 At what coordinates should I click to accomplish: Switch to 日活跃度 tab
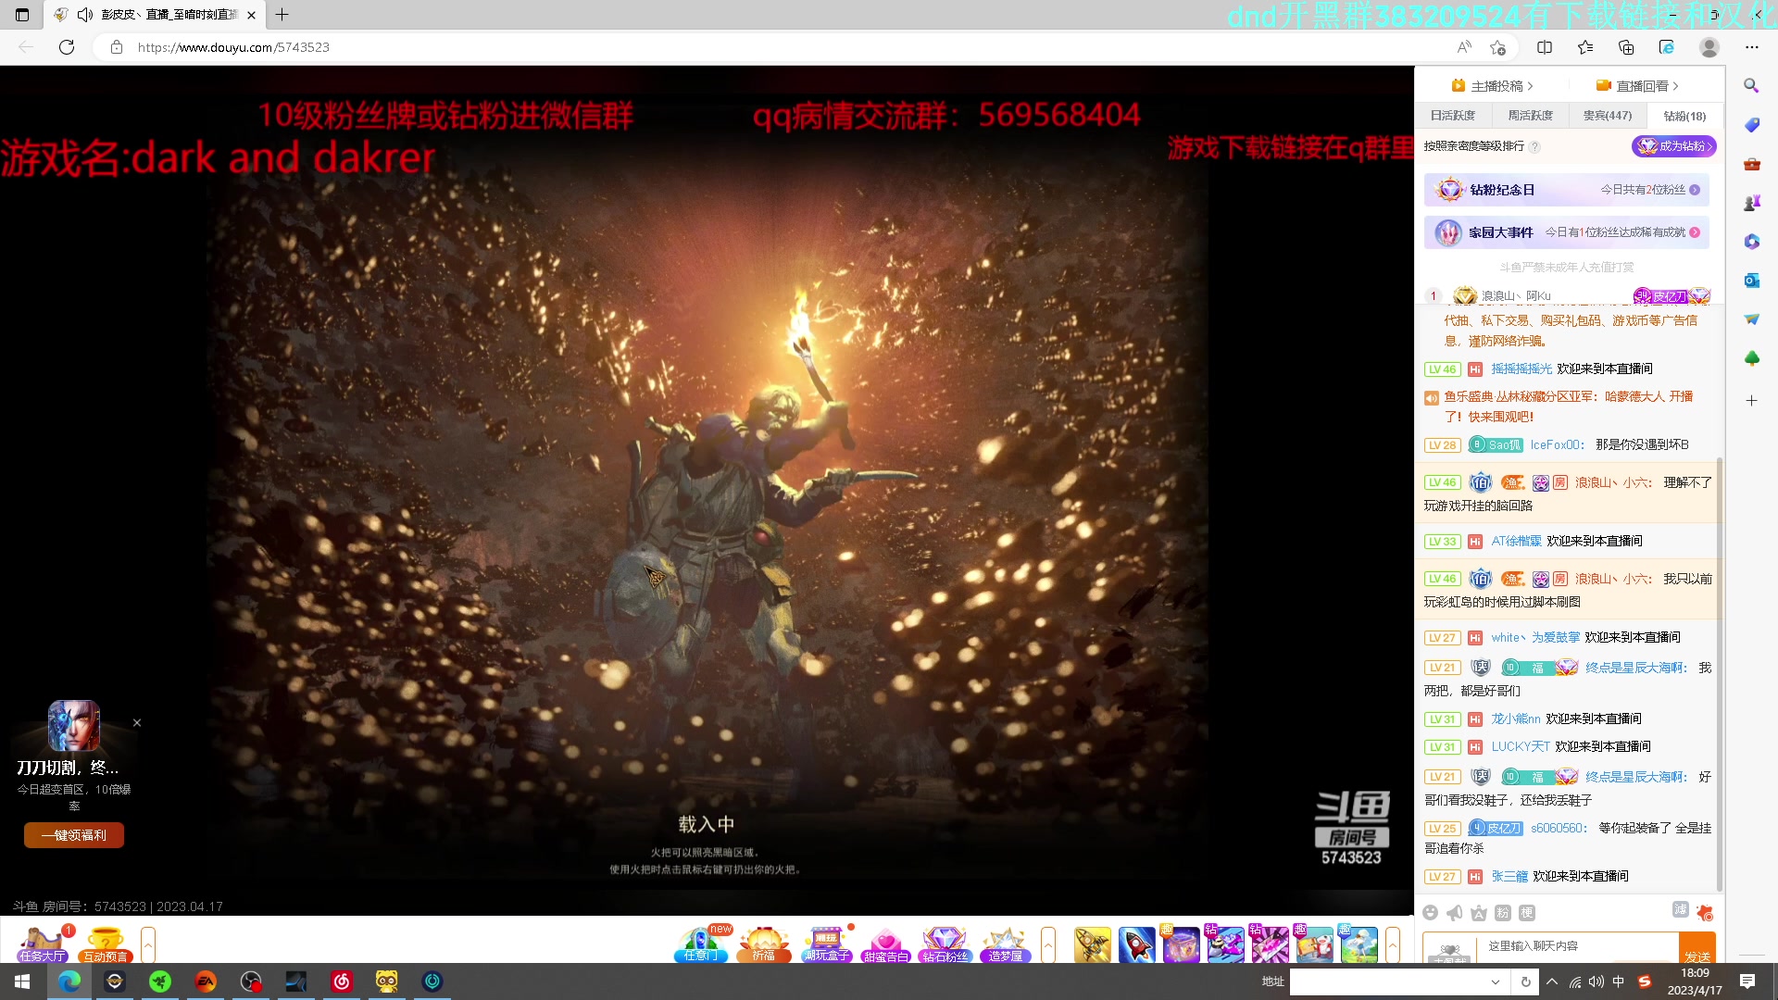(x=1453, y=116)
